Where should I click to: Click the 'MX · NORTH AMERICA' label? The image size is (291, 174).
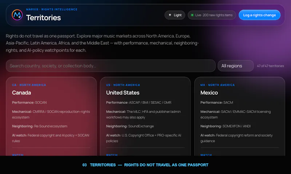[x=218, y=85]
